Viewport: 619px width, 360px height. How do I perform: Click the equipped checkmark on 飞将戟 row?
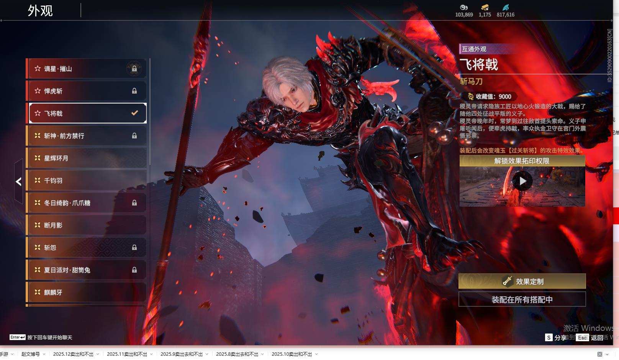134,113
